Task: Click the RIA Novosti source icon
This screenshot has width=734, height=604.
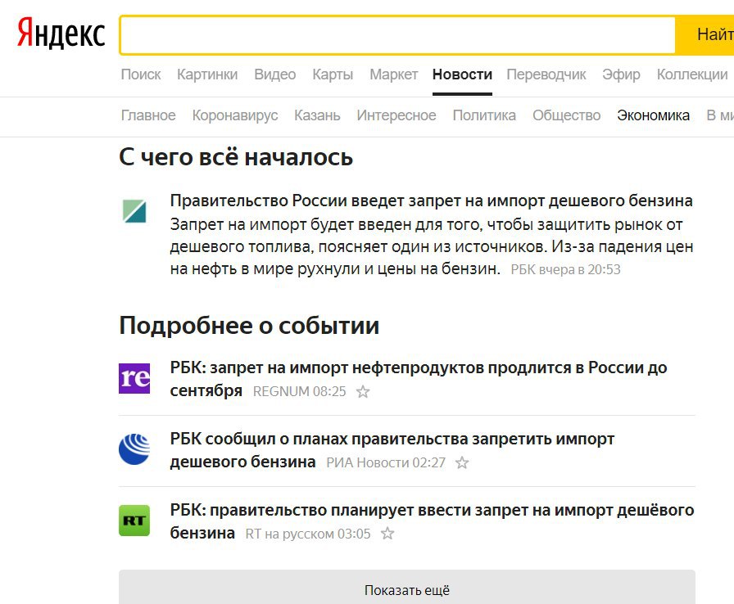Action: [134, 449]
